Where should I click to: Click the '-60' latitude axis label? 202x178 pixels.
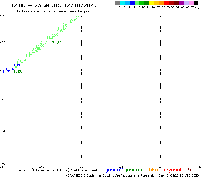pos(2,164)
